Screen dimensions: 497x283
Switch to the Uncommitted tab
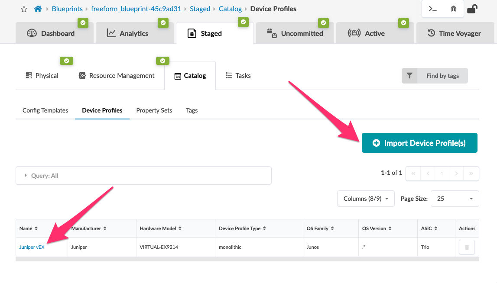[295, 33]
